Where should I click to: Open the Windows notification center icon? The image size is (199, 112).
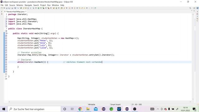(194, 109)
